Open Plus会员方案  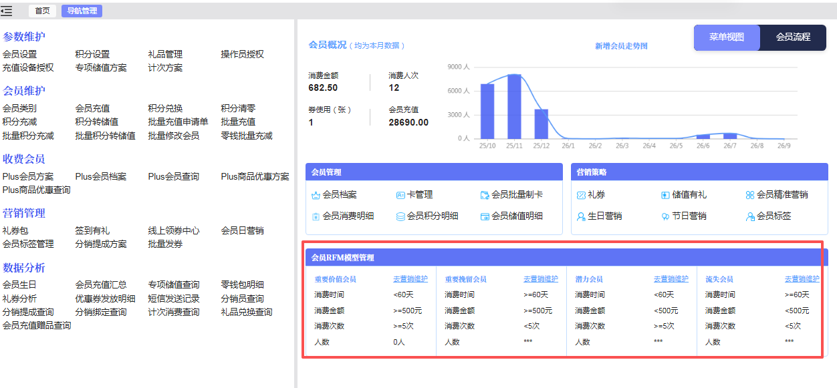click(x=29, y=176)
